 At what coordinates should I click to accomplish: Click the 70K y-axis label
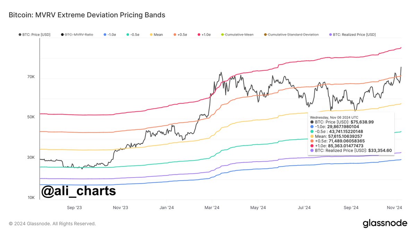pyautogui.click(x=31, y=77)
